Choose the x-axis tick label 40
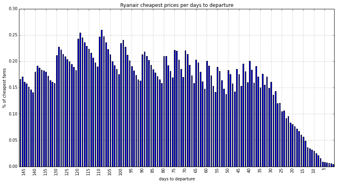The image size is (337, 184). (x=249, y=171)
